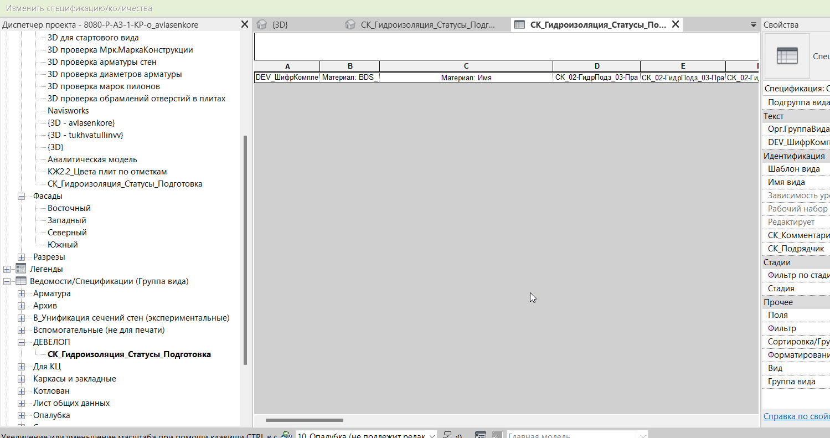Click the Стадия property row
The width and height of the screenshot is (830, 438).
[796, 288]
